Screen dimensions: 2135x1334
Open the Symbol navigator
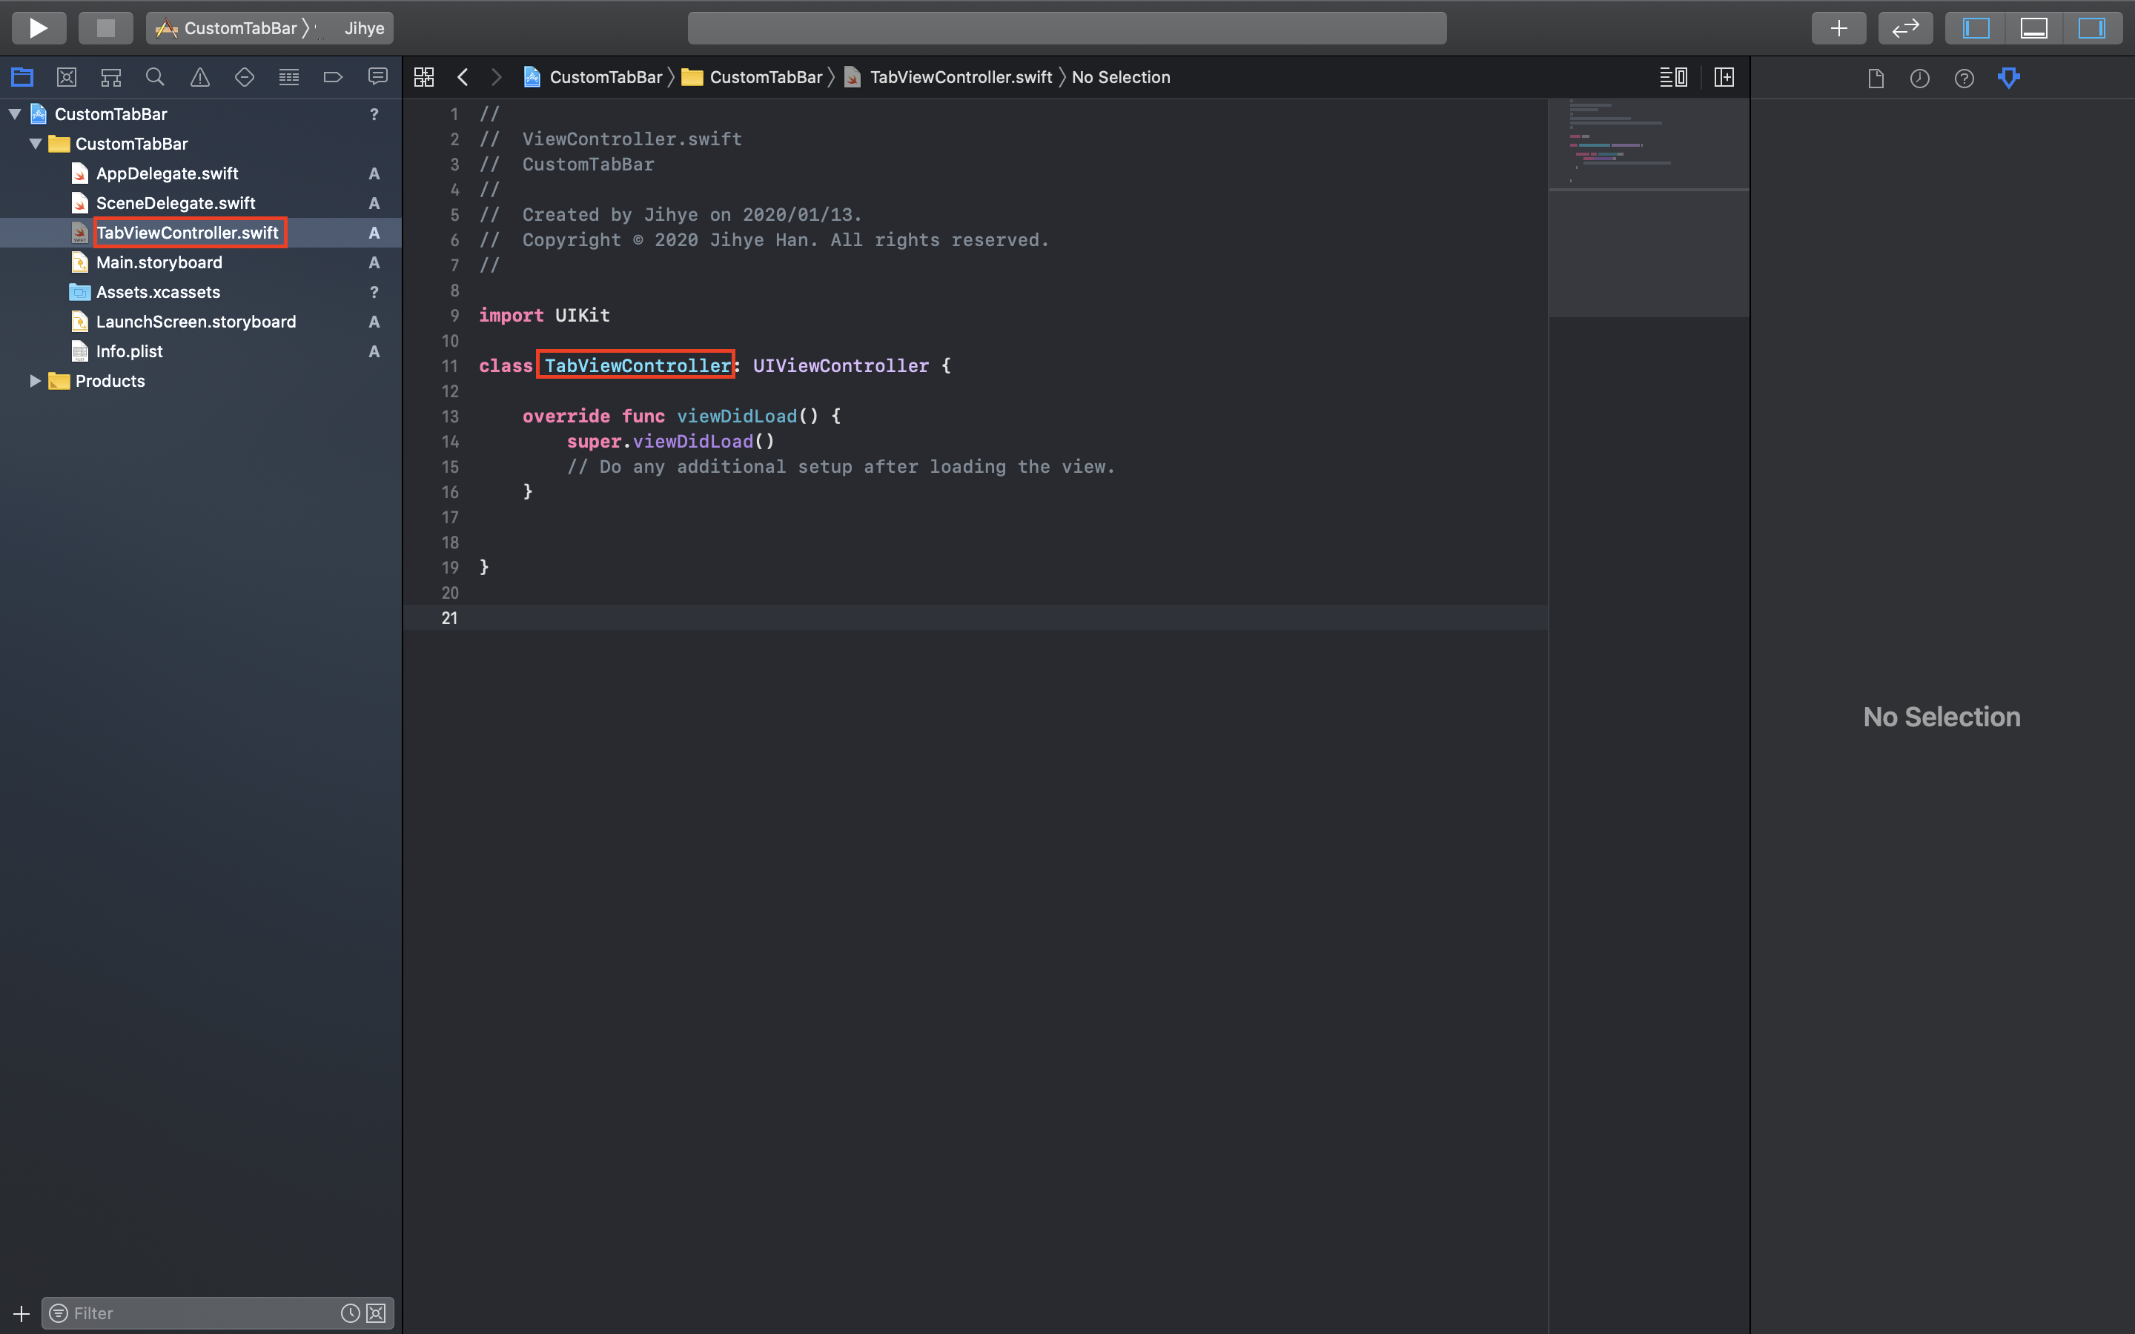(x=110, y=78)
